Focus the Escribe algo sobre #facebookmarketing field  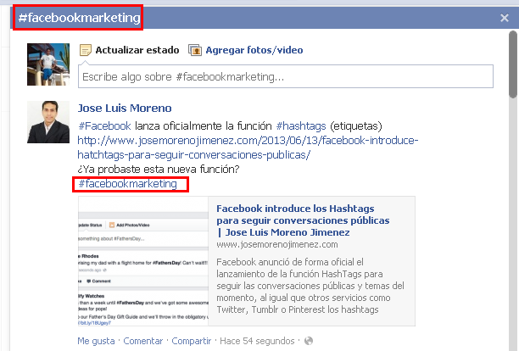pyautogui.click(x=286, y=77)
